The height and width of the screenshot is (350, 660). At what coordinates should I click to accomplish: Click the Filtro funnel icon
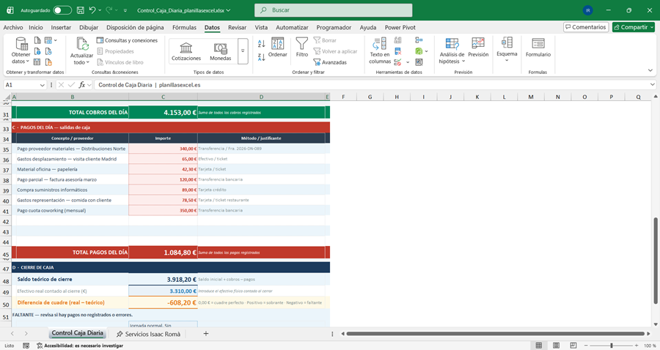301,47
